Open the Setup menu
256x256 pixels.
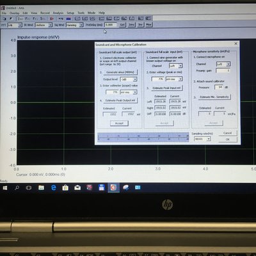(x=70, y=13)
